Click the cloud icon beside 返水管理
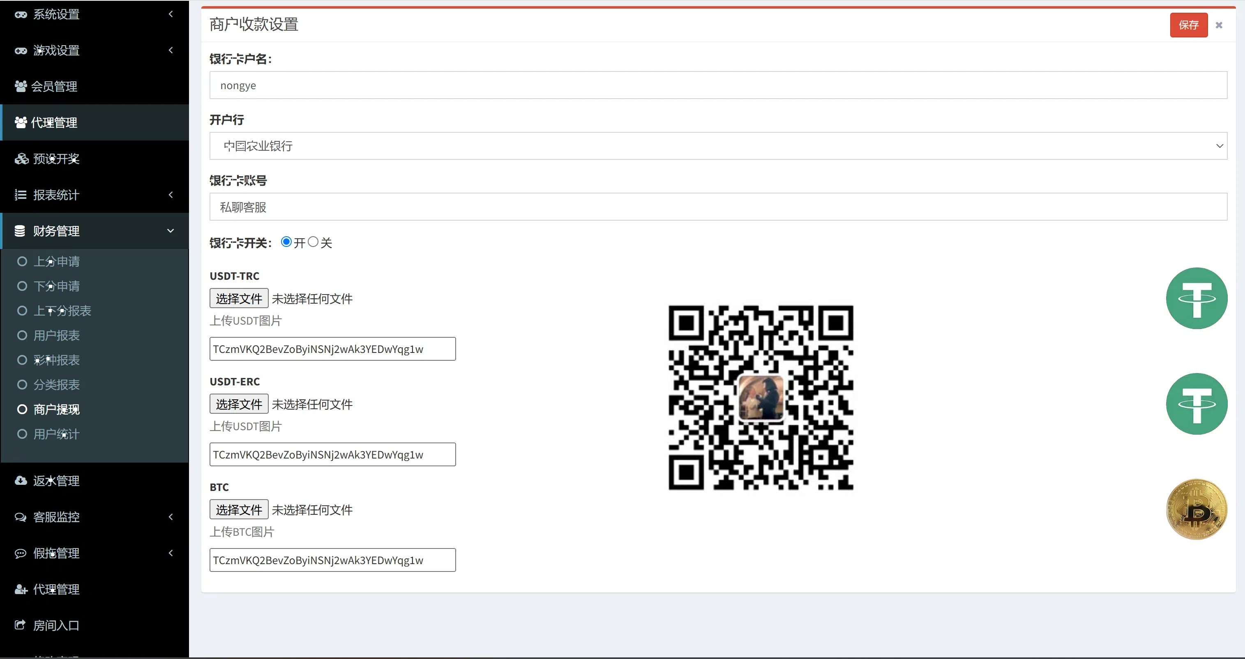Image resolution: width=1245 pixels, height=659 pixels. pyautogui.click(x=21, y=481)
